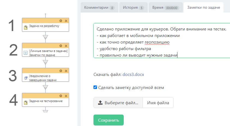Click the time badge "00:00:00"
This screenshot has height=126, width=230.
[x=172, y=8]
